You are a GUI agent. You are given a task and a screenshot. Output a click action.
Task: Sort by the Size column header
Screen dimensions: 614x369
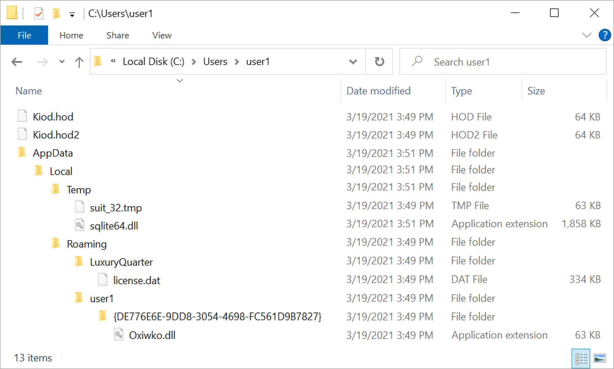click(x=536, y=91)
